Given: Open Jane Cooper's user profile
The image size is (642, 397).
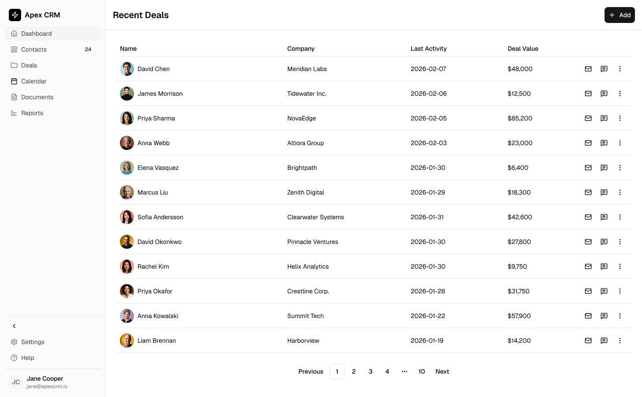Looking at the screenshot, I should point(45,382).
